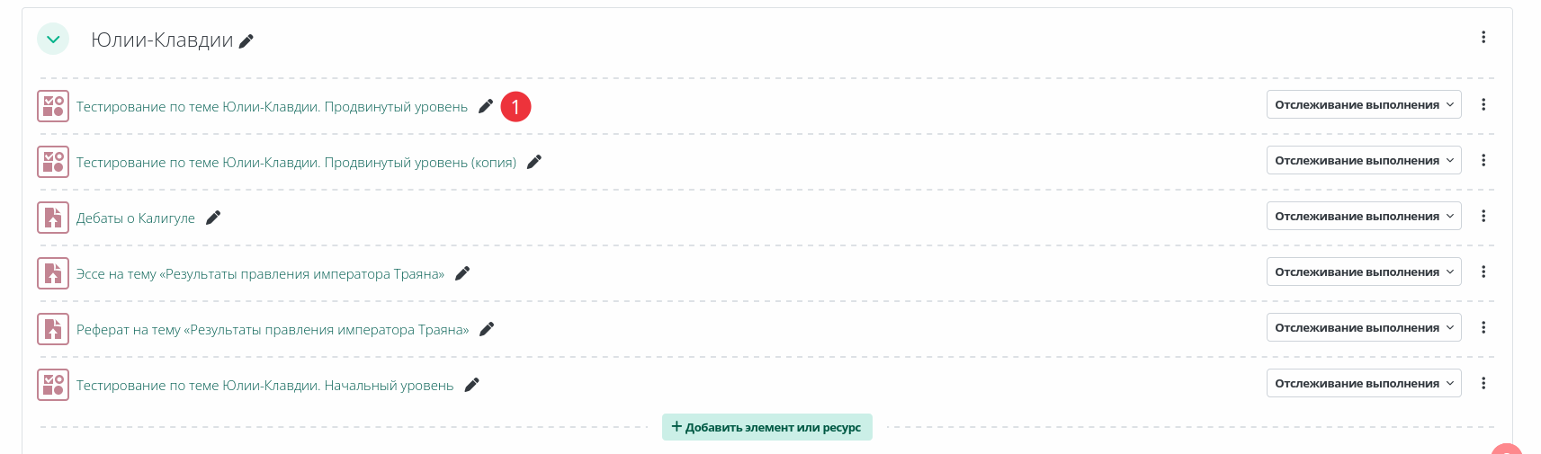Open three-dot menu for Эссе activity

pos(1483,272)
